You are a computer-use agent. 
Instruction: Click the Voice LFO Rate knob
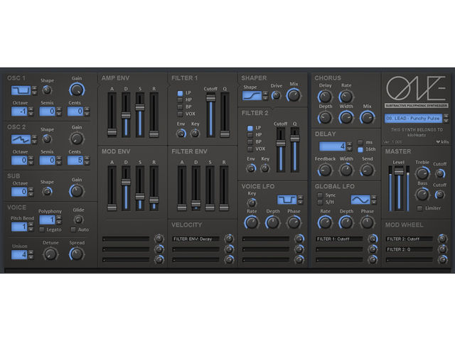[x=252, y=223]
